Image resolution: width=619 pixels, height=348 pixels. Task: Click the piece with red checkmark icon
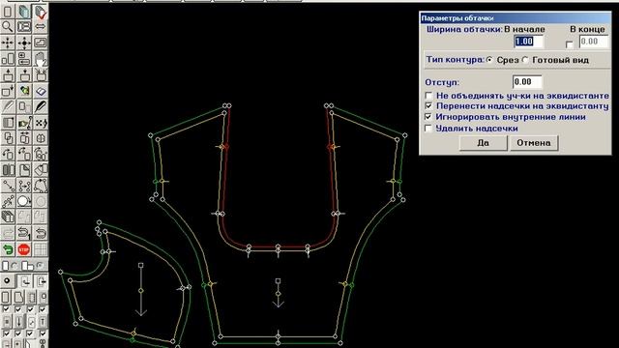(x=41, y=12)
